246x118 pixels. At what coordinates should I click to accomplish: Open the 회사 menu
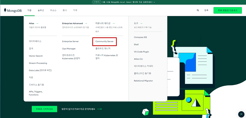click(x=65, y=10)
